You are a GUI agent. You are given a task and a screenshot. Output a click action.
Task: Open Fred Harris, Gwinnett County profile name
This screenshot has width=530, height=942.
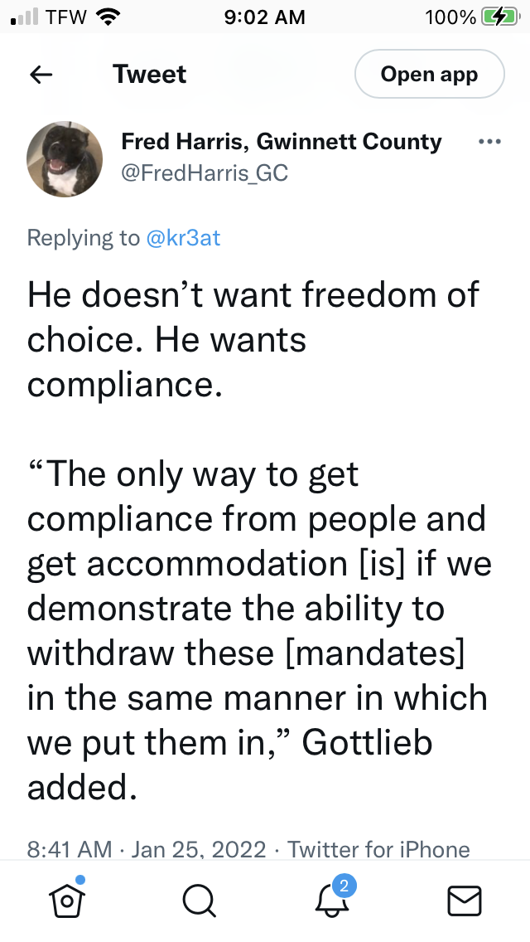[282, 142]
